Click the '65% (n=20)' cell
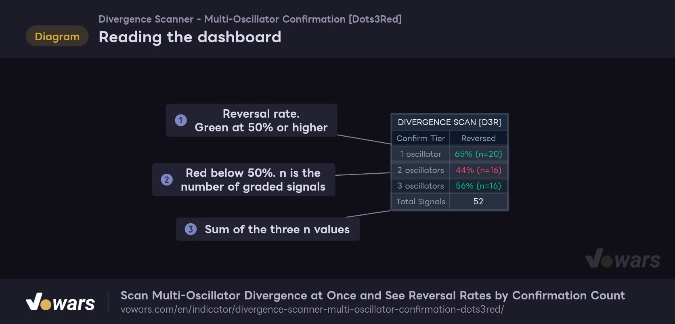 pyautogui.click(x=478, y=154)
